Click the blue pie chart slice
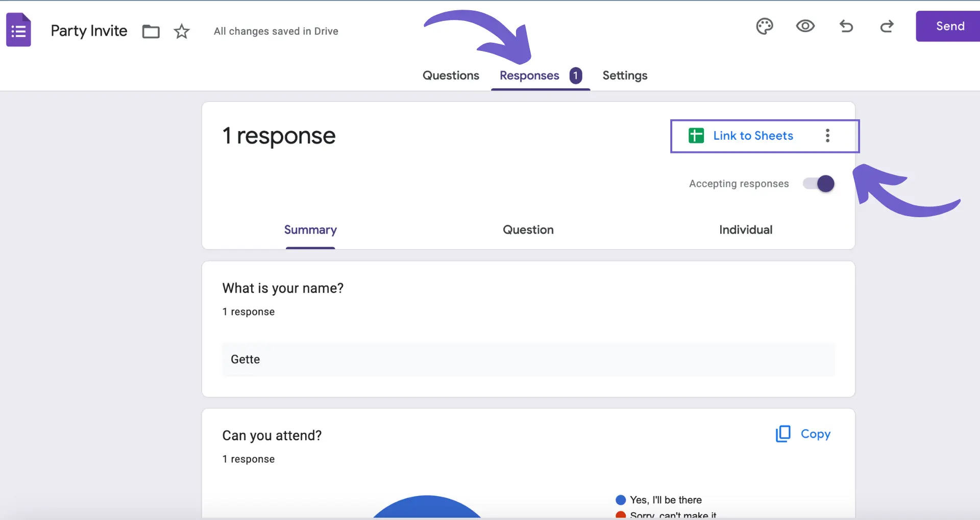Image resolution: width=980 pixels, height=520 pixels. pyautogui.click(x=427, y=508)
